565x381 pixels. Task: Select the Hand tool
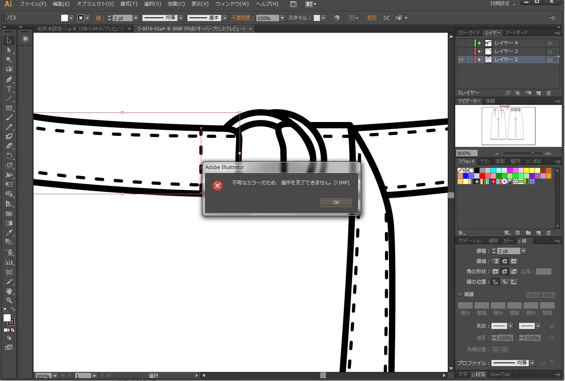[x=9, y=291]
